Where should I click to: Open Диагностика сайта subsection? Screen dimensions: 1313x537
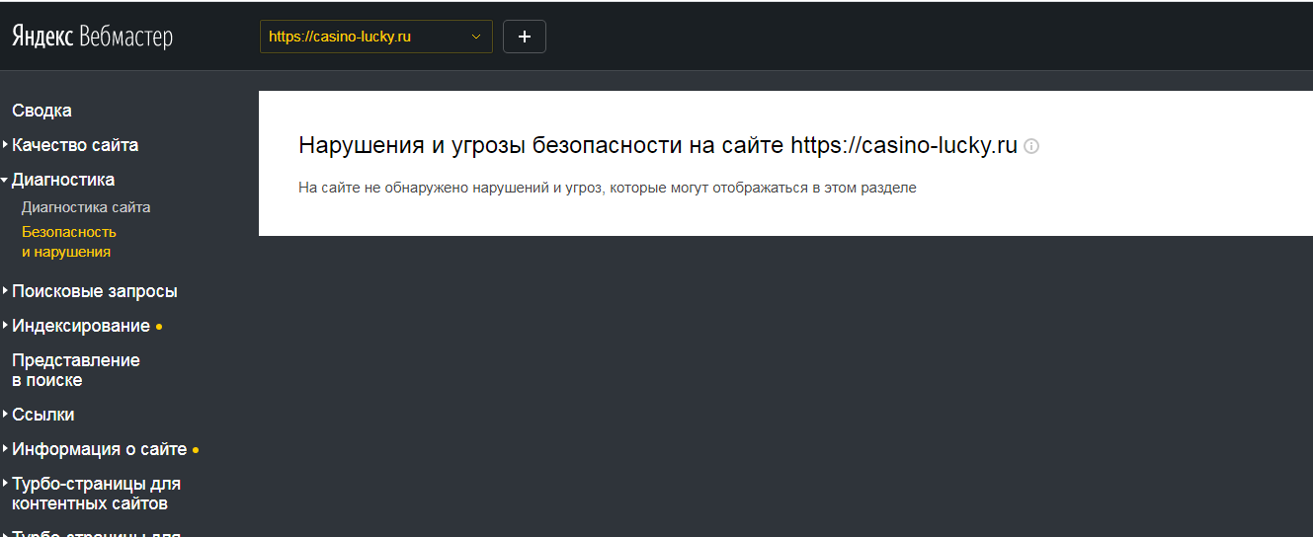pos(86,207)
